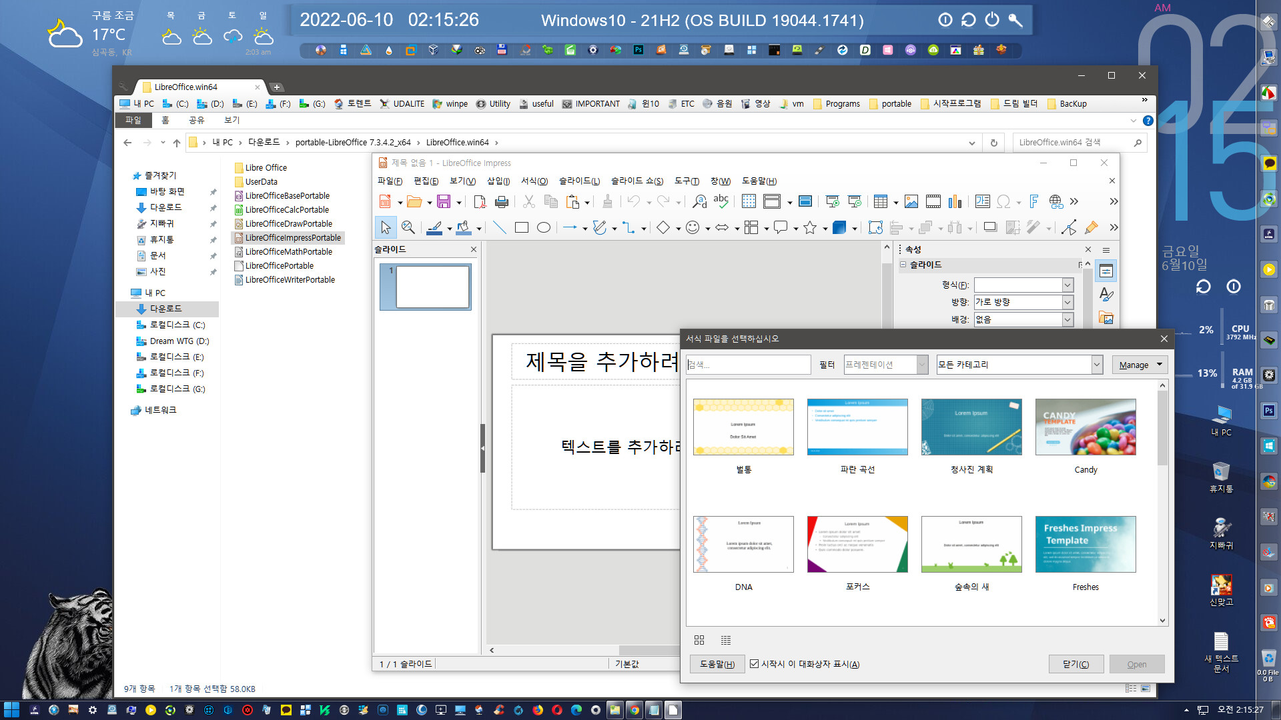Select the Zoom & Pan tool
Viewport: 1281px width, 720px height.
click(x=408, y=228)
